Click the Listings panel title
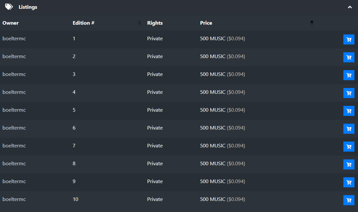Screen dimensions: 358x212 coord(28,7)
